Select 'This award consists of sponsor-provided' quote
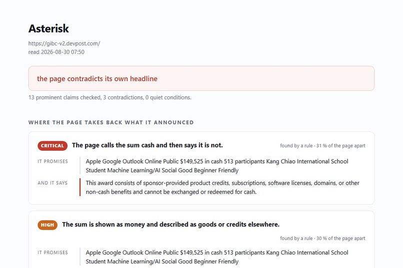Screen dimensions: 403x268 click(222, 187)
